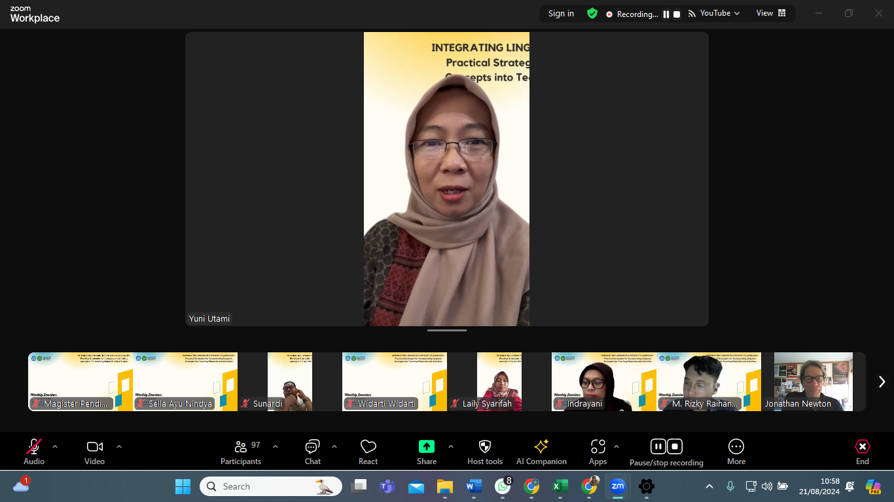Open the React emoji menu
Image resolution: width=894 pixels, height=502 pixels.
pyautogui.click(x=368, y=452)
